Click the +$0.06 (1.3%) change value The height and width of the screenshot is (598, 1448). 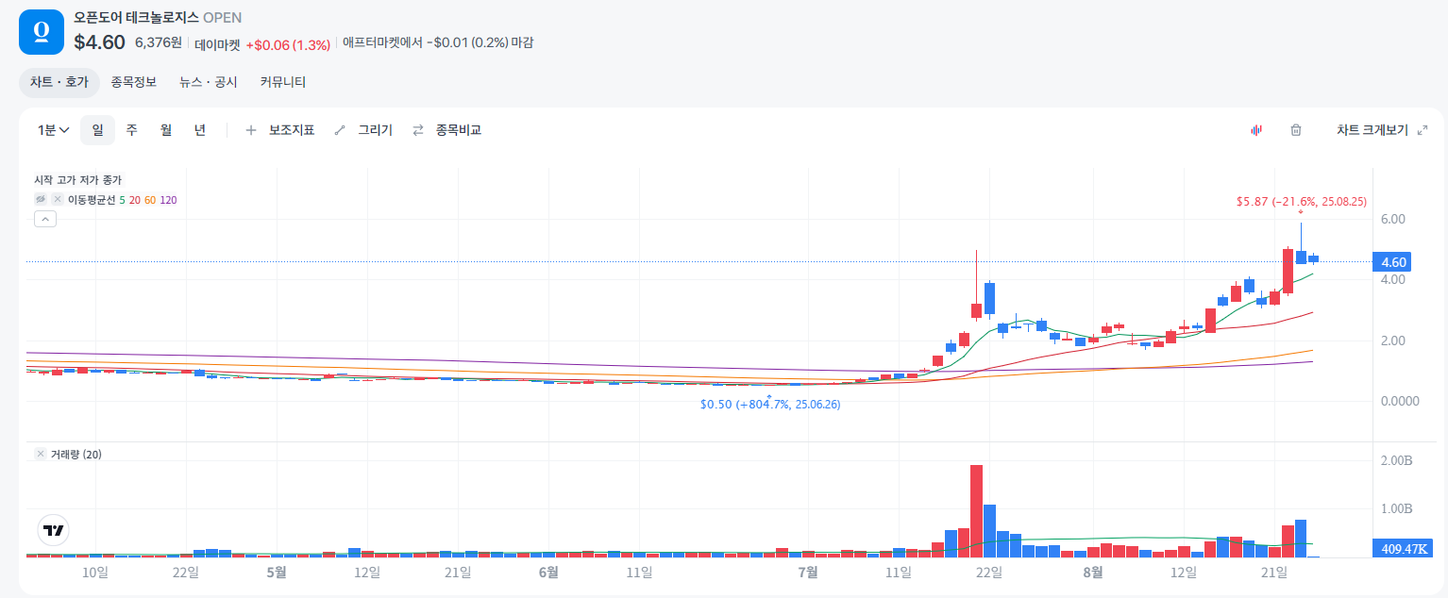pos(288,43)
